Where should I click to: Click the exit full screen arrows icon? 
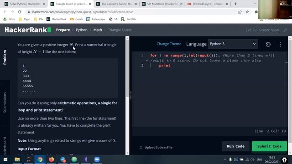click(285, 30)
